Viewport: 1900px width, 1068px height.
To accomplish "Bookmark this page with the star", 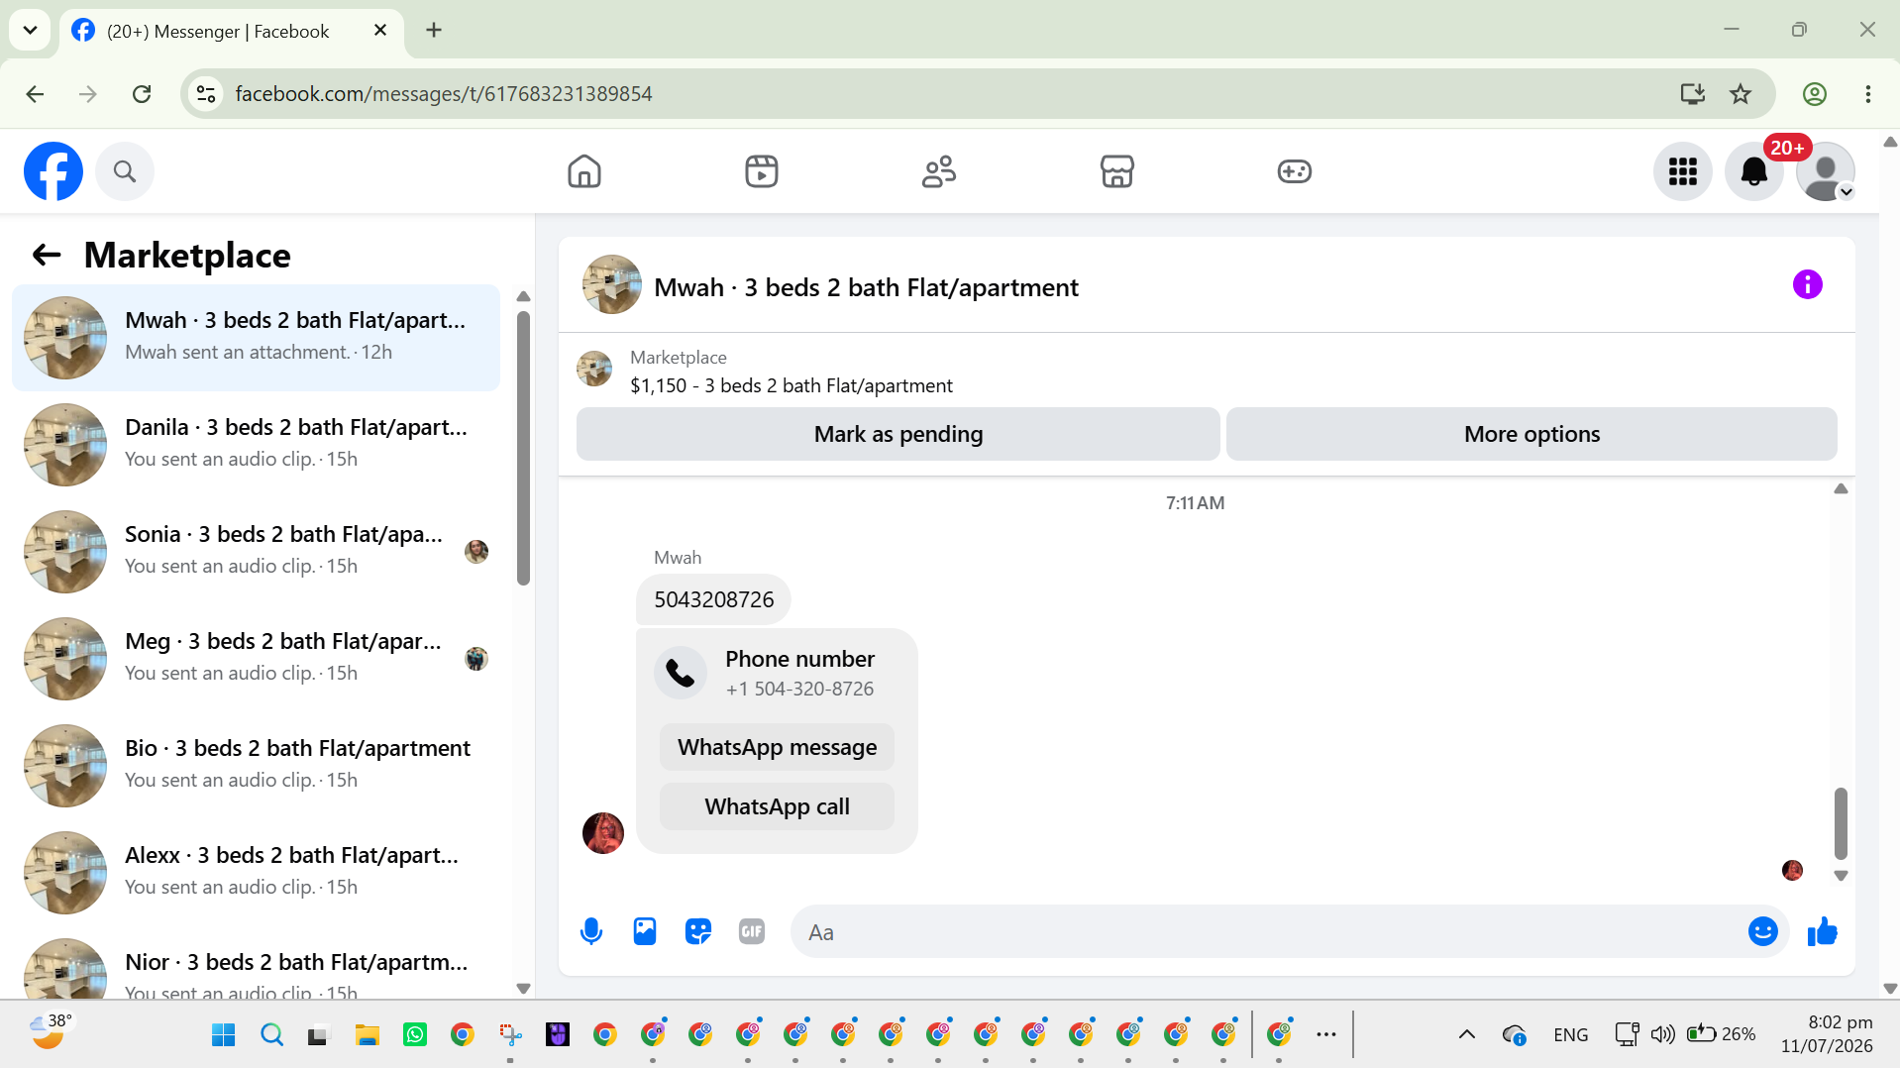I will (1741, 94).
